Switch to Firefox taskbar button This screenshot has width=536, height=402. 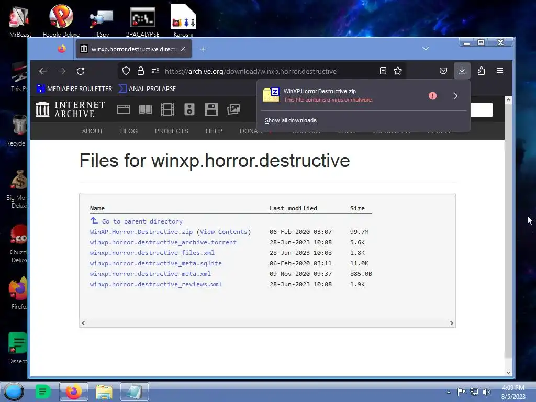[x=73, y=392]
